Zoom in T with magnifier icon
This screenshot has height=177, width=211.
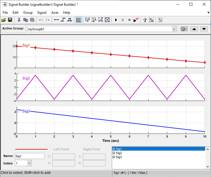[87, 20]
